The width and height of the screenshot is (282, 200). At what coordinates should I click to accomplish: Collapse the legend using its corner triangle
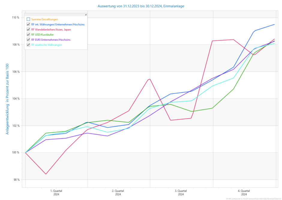(x=85, y=14)
